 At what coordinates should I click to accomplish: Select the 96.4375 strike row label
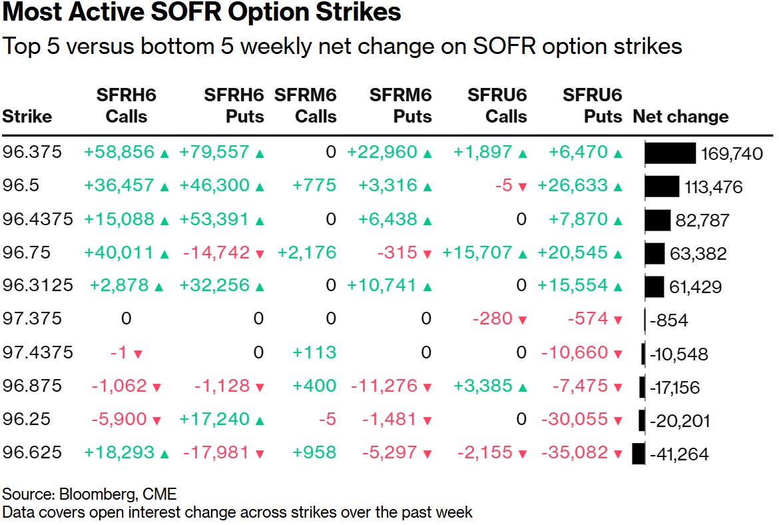pos(37,219)
